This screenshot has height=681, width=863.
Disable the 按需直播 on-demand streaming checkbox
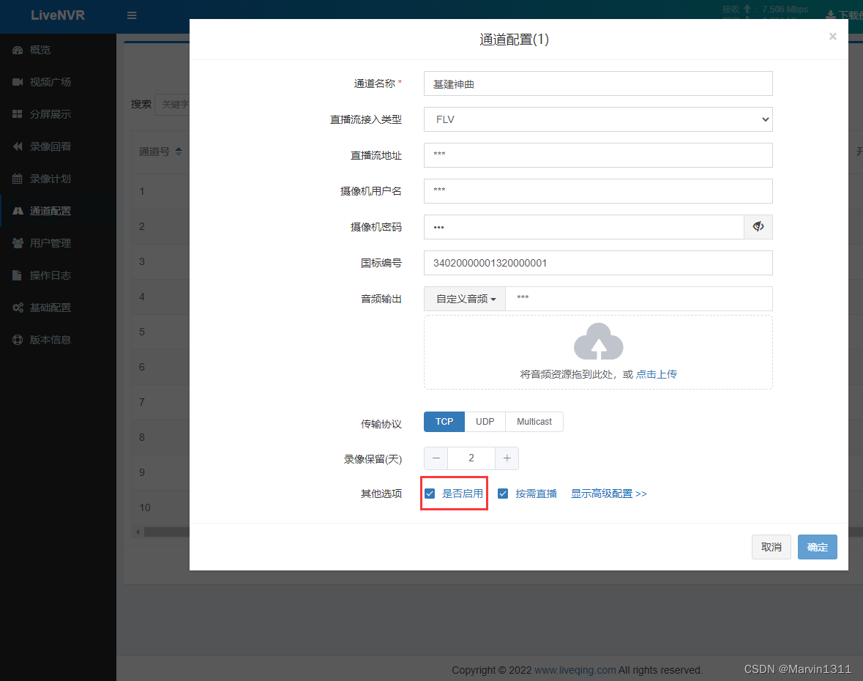[x=503, y=494]
